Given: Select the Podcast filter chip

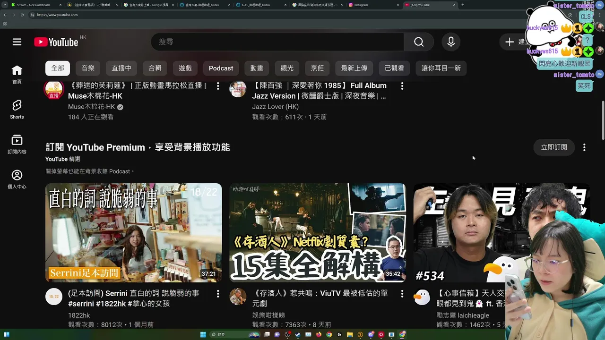Looking at the screenshot, I should (221, 68).
